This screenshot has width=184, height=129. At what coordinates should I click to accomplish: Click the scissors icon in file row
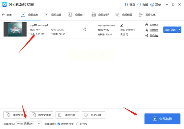147,30
